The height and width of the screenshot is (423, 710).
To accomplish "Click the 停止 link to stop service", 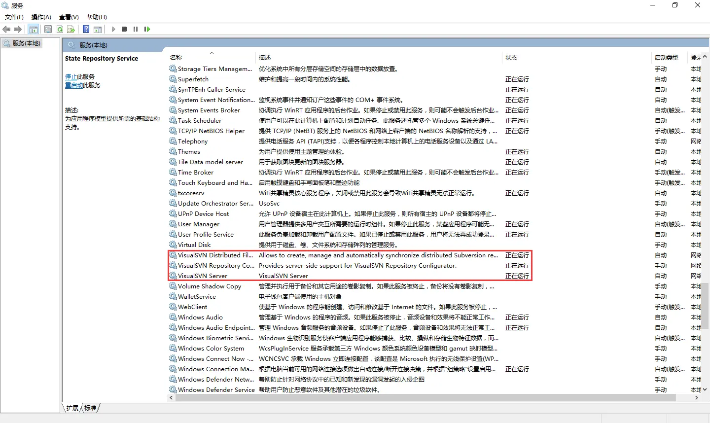I will pos(71,76).
